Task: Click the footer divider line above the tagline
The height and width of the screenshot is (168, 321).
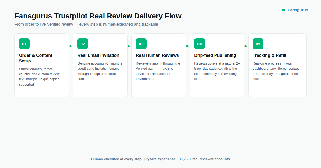Action: [160, 153]
